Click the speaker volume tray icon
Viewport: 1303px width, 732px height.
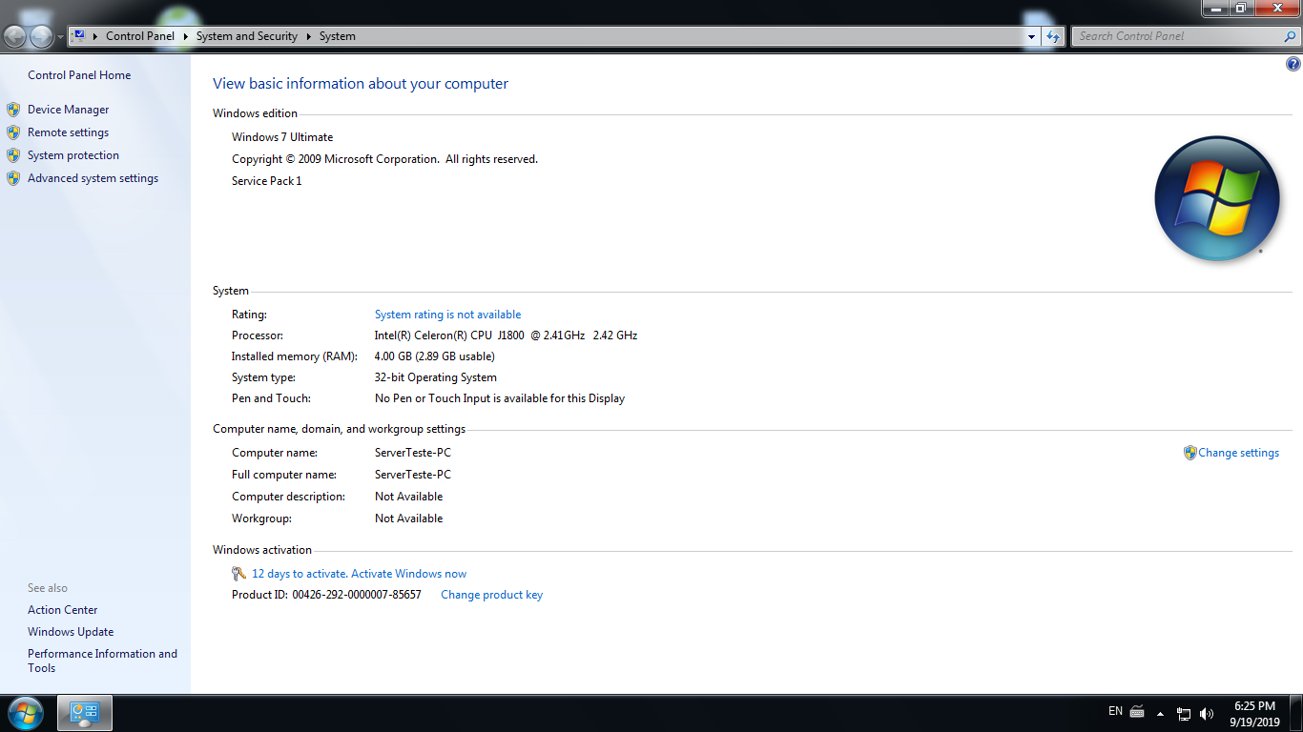pyautogui.click(x=1207, y=713)
